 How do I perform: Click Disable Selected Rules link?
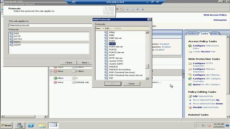click(x=206, y=107)
